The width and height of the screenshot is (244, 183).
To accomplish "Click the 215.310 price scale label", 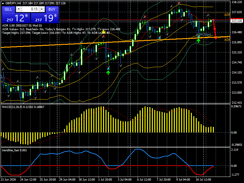I will (x=237, y=52).
